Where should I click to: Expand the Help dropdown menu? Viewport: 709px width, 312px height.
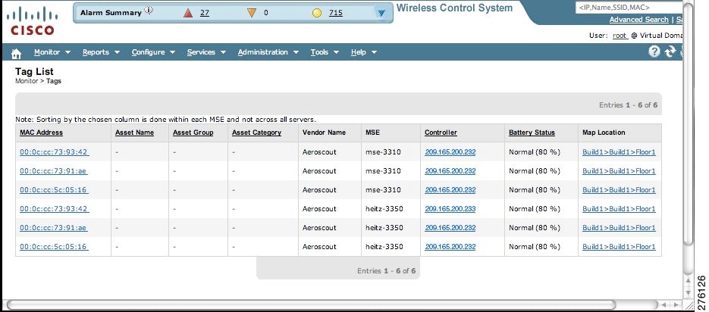coord(363,52)
